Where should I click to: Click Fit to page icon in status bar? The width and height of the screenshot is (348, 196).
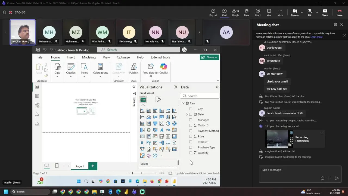click(170, 173)
